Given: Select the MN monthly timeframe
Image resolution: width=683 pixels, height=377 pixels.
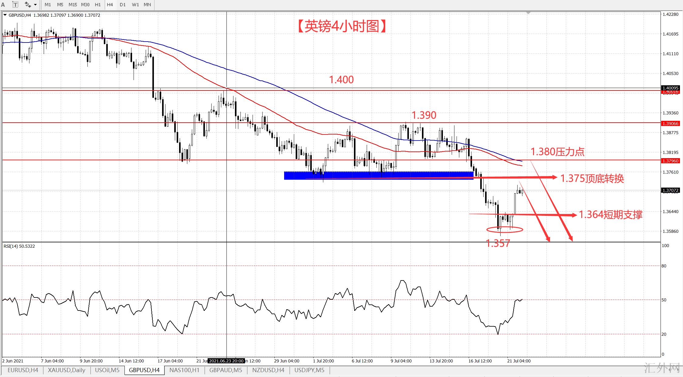Looking at the screenshot, I should click(x=147, y=5).
